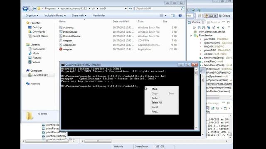Click the Forward arrow in Explorer
266x149 pixels.
coord(31,8)
